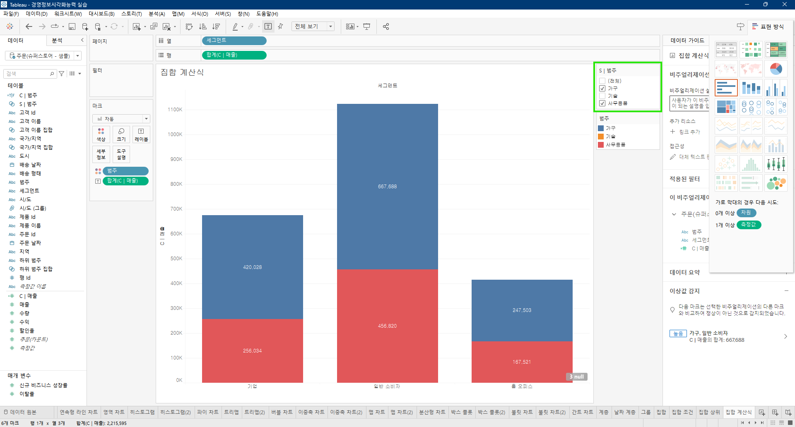Viewport: 795px width, 427px height.
Task: Toggle the show mark labels T icon
Action: click(x=268, y=26)
